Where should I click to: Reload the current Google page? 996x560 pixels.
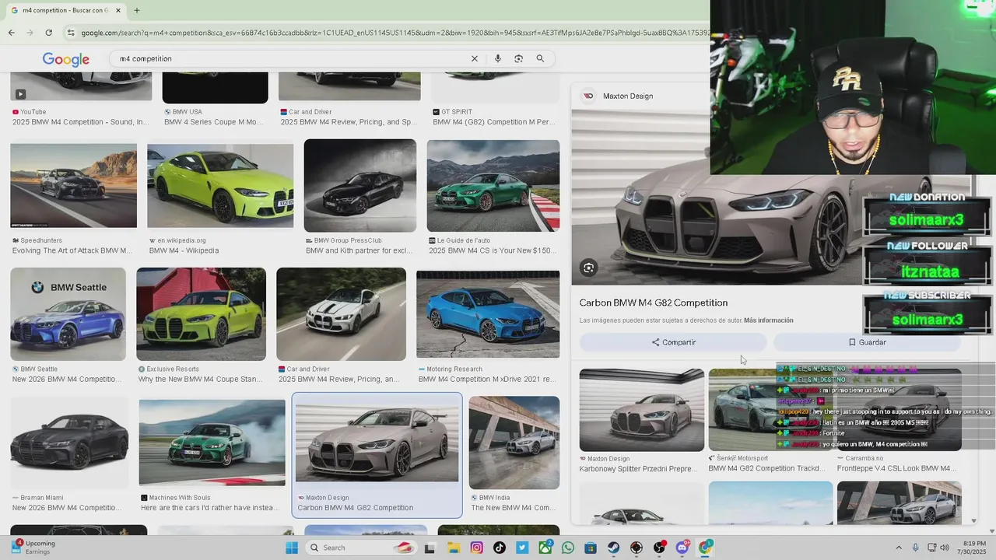click(48, 33)
